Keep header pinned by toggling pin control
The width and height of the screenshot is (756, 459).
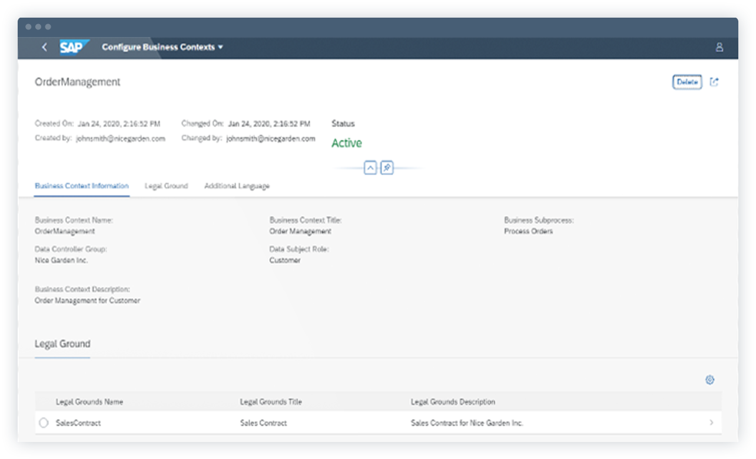[387, 168]
